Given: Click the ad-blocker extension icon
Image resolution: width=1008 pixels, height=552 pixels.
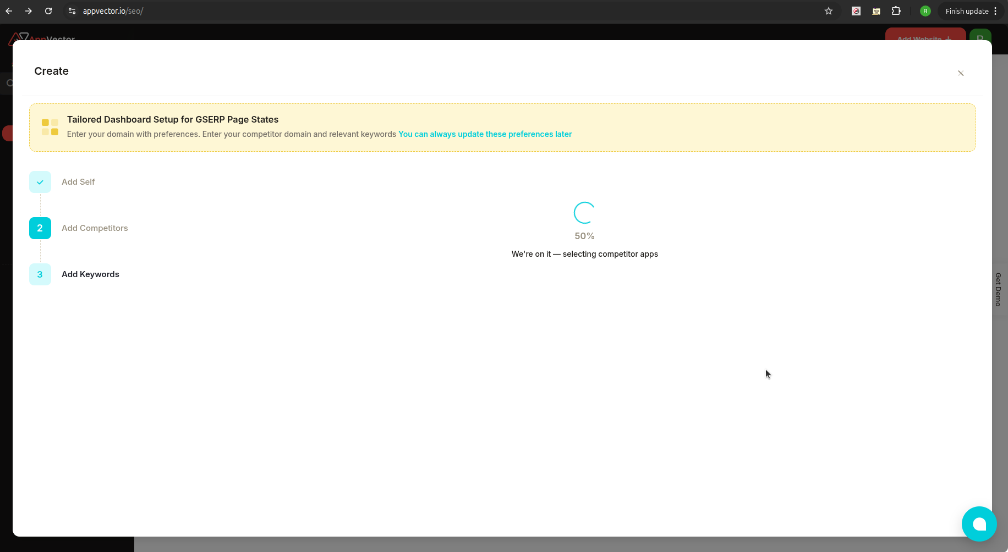Looking at the screenshot, I should click(856, 11).
